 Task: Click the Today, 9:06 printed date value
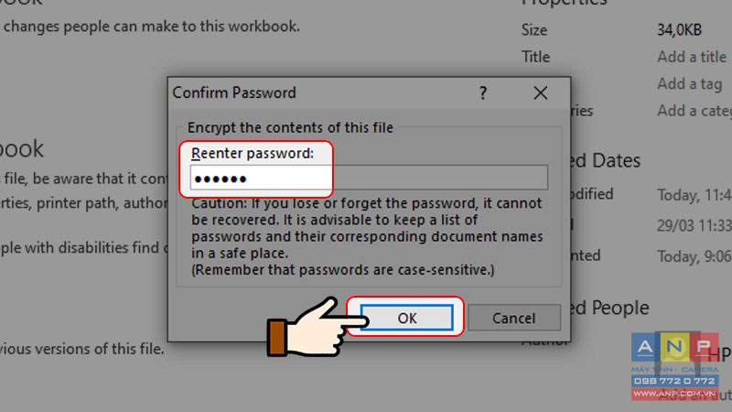coord(694,256)
